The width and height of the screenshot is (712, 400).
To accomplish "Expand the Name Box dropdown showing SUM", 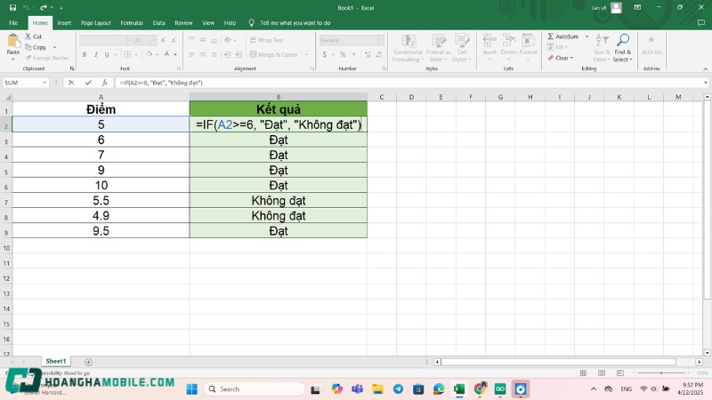I will click(x=44, y=83).
